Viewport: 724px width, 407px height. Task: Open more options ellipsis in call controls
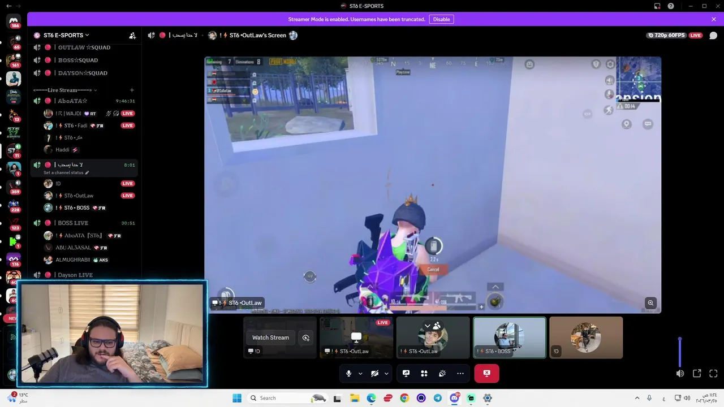(x=460, y=373)
